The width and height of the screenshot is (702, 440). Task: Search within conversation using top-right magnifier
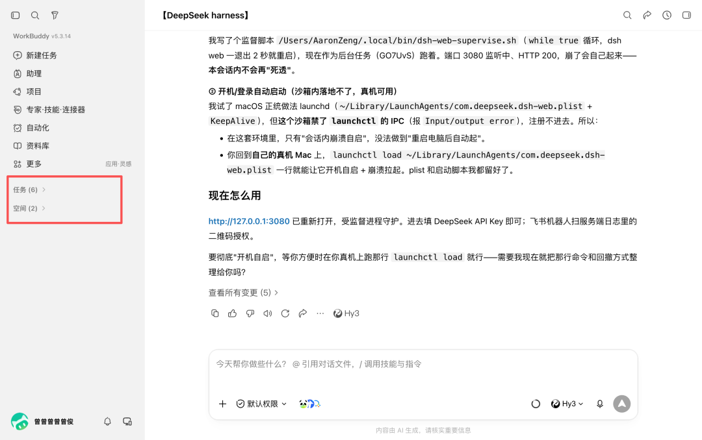tap(627, 15)
